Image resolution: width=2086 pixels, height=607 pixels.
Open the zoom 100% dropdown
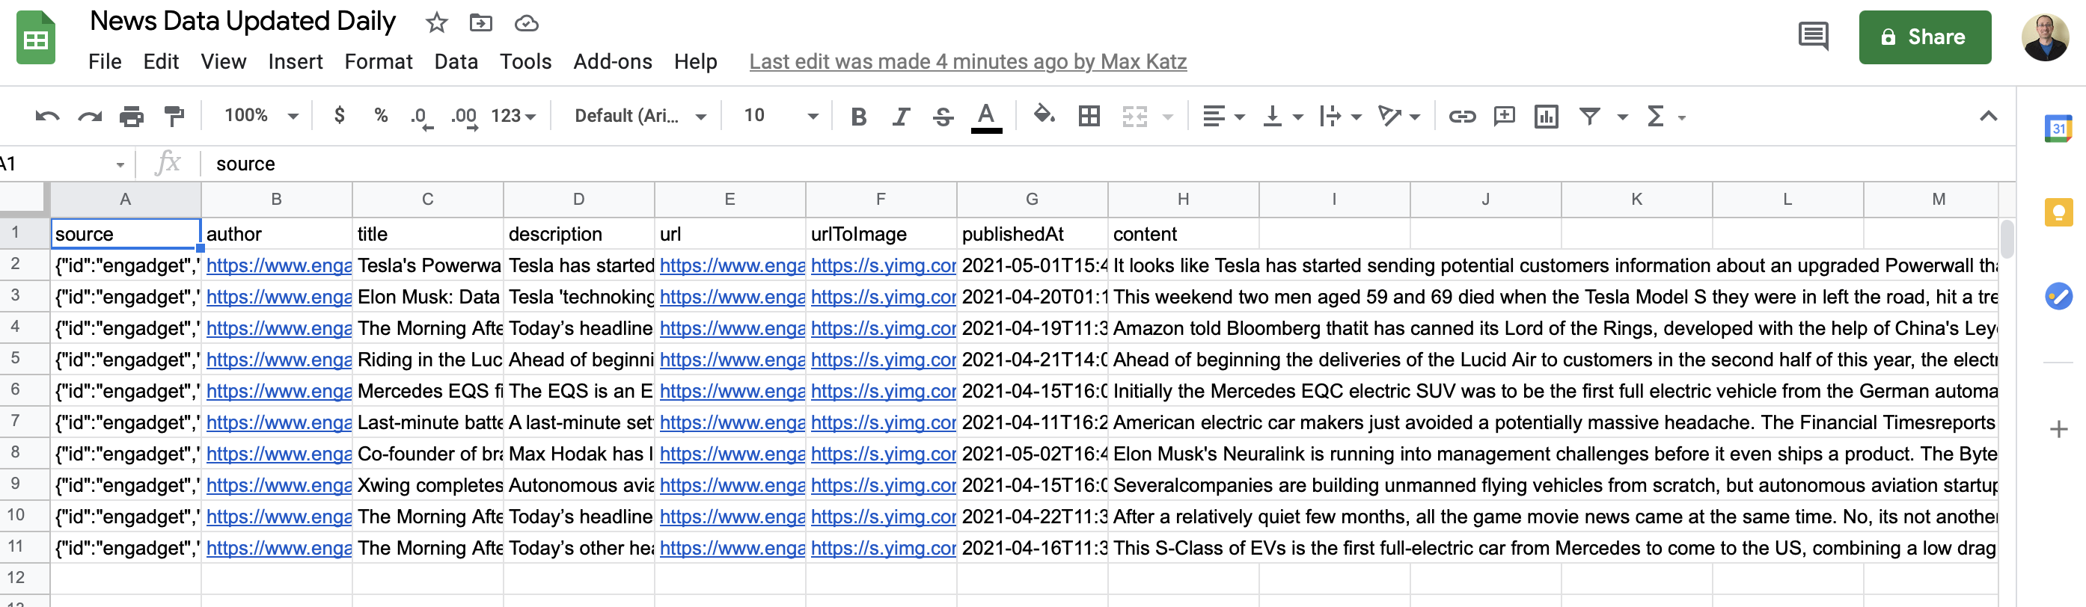click(x=260, y=116)
